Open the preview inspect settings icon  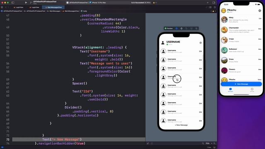tap(181, 29)
